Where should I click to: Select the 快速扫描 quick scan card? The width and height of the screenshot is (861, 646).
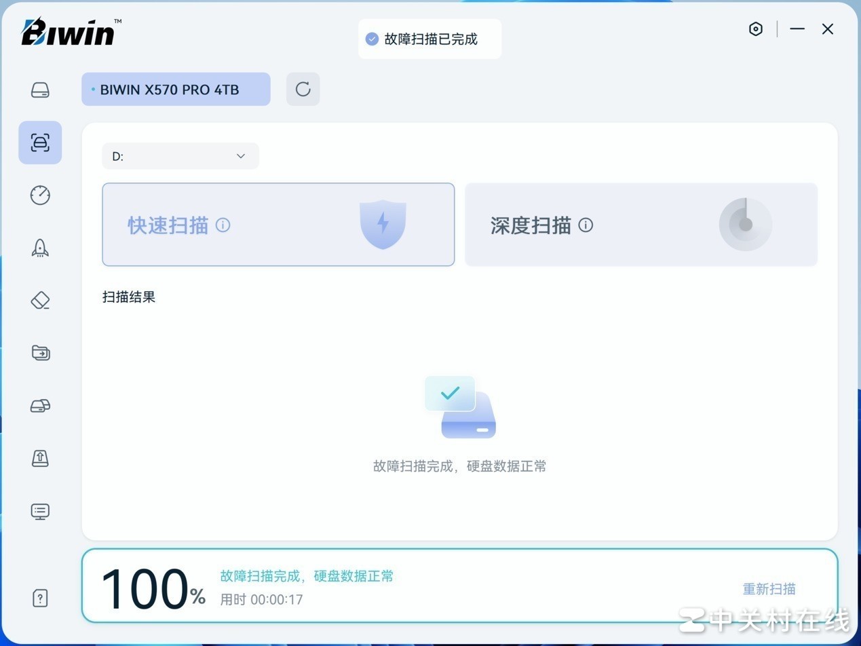pos(278,225)
